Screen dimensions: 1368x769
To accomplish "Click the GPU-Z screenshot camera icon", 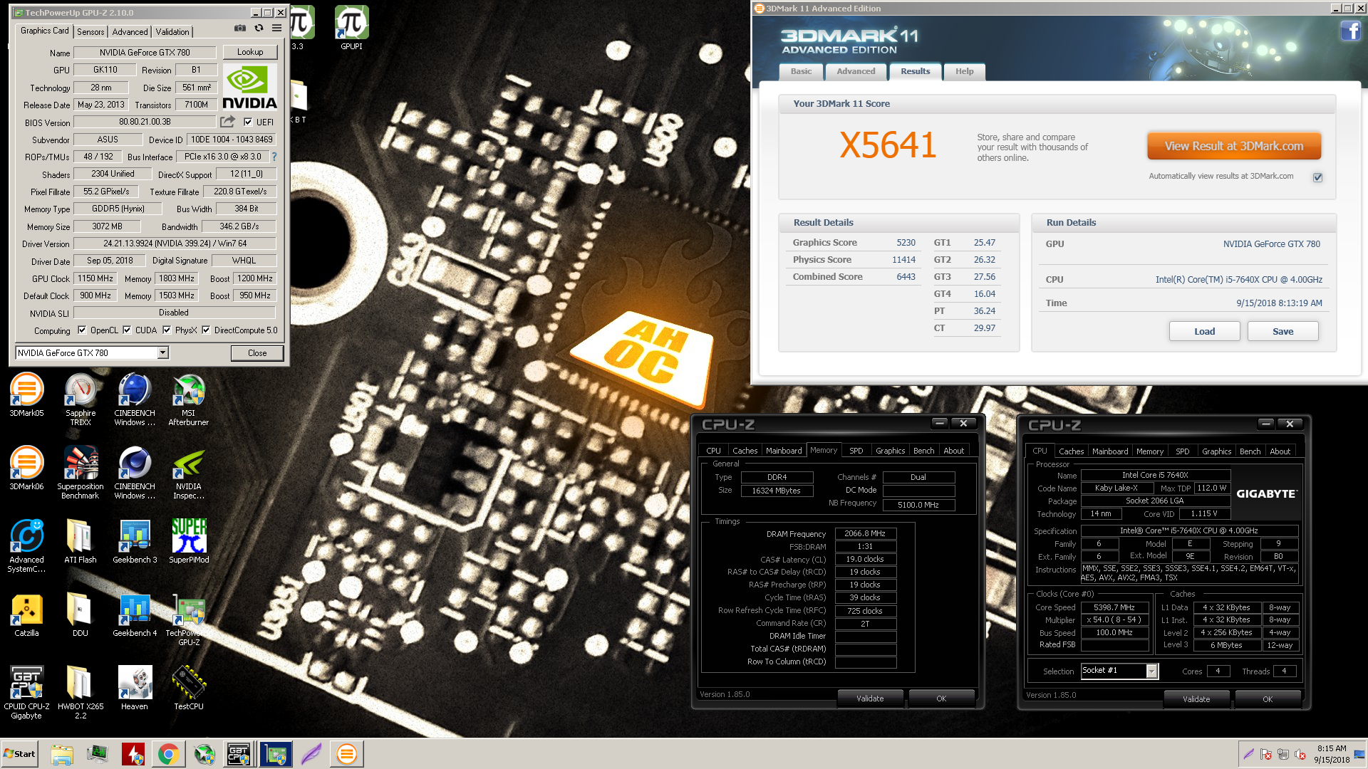I will coord(240,28).
